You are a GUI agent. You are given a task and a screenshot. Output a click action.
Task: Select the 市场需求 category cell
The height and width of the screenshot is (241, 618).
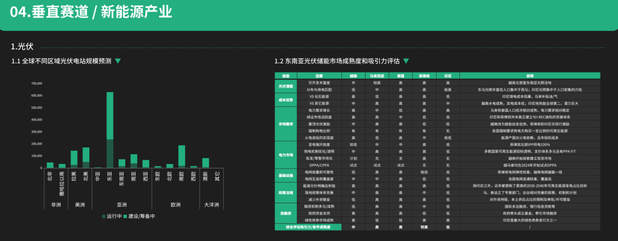[286, 123]
